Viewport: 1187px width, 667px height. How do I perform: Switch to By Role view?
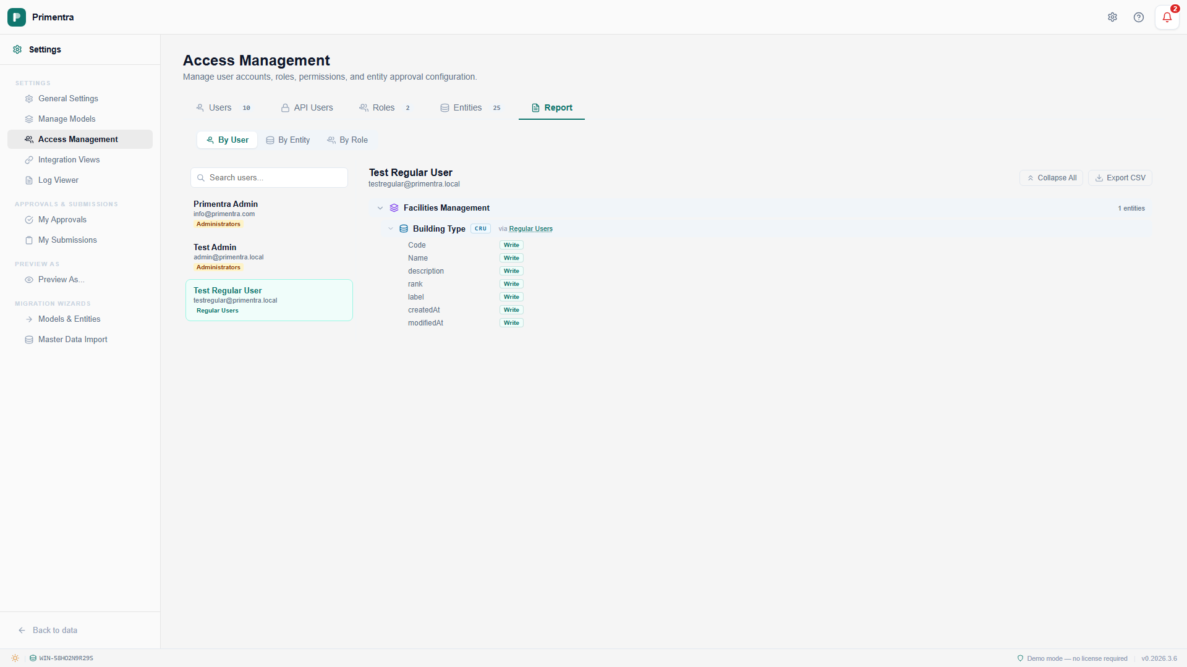(347, 140)
